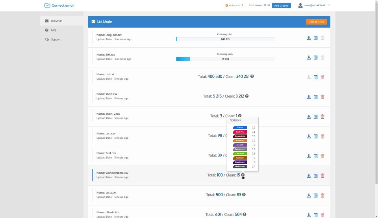Click the clients.txt list name
The height and width of the screenshot is (218, 378).
(112, 212)
